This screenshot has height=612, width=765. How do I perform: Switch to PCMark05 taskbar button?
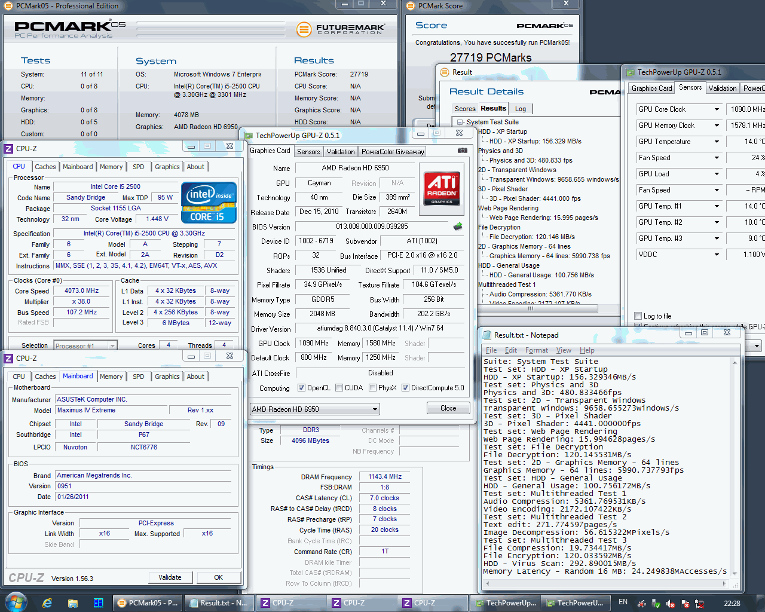click(x=147, y=603)
